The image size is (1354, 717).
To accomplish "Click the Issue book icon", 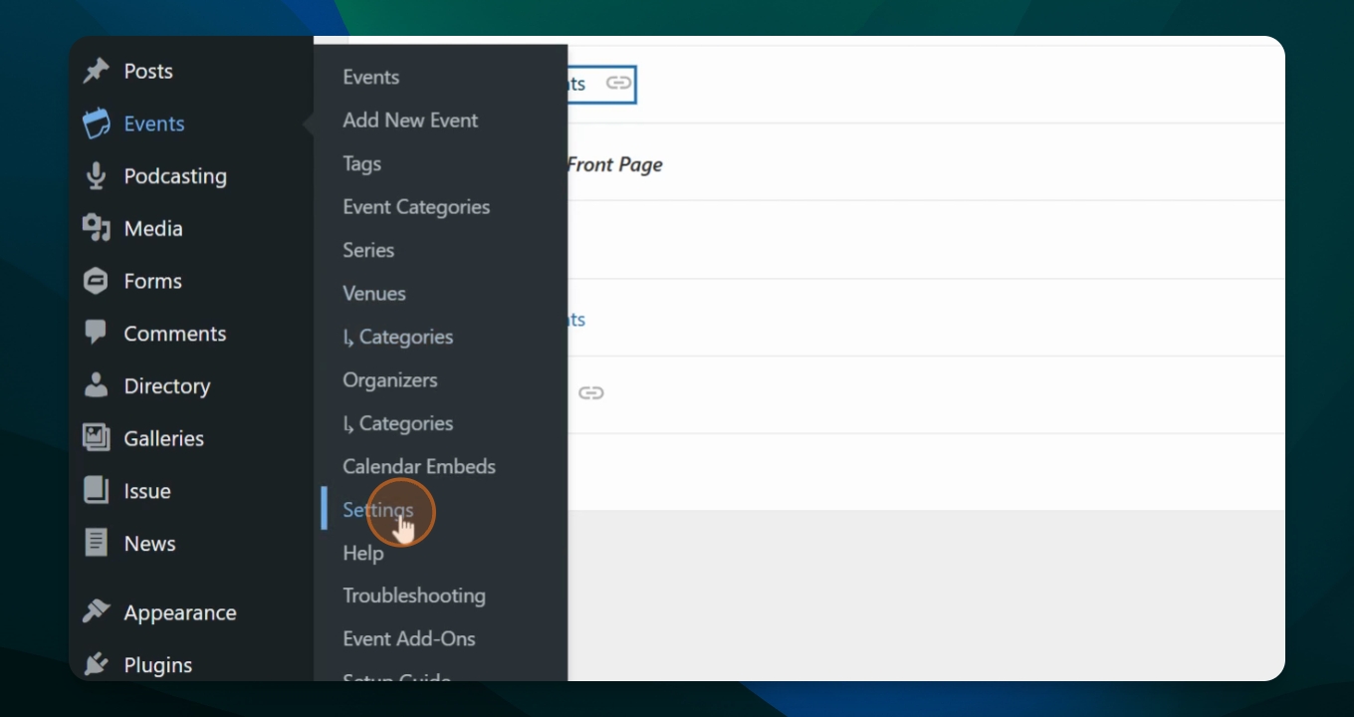I will coord(97,490).
